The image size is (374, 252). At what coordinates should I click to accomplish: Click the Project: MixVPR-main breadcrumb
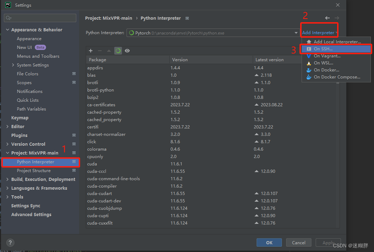[109, 18]
